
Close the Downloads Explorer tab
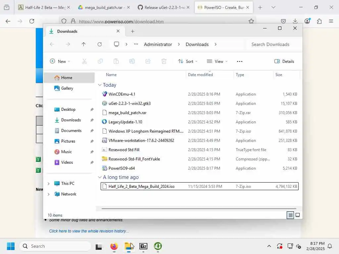[x=118, y=31]
